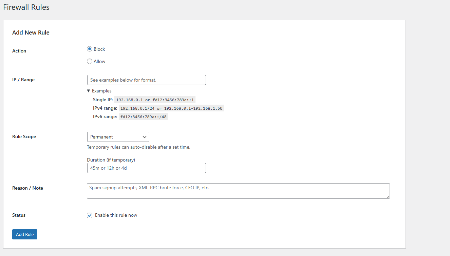Open the Rule Scope dropdown

(118, 137)
